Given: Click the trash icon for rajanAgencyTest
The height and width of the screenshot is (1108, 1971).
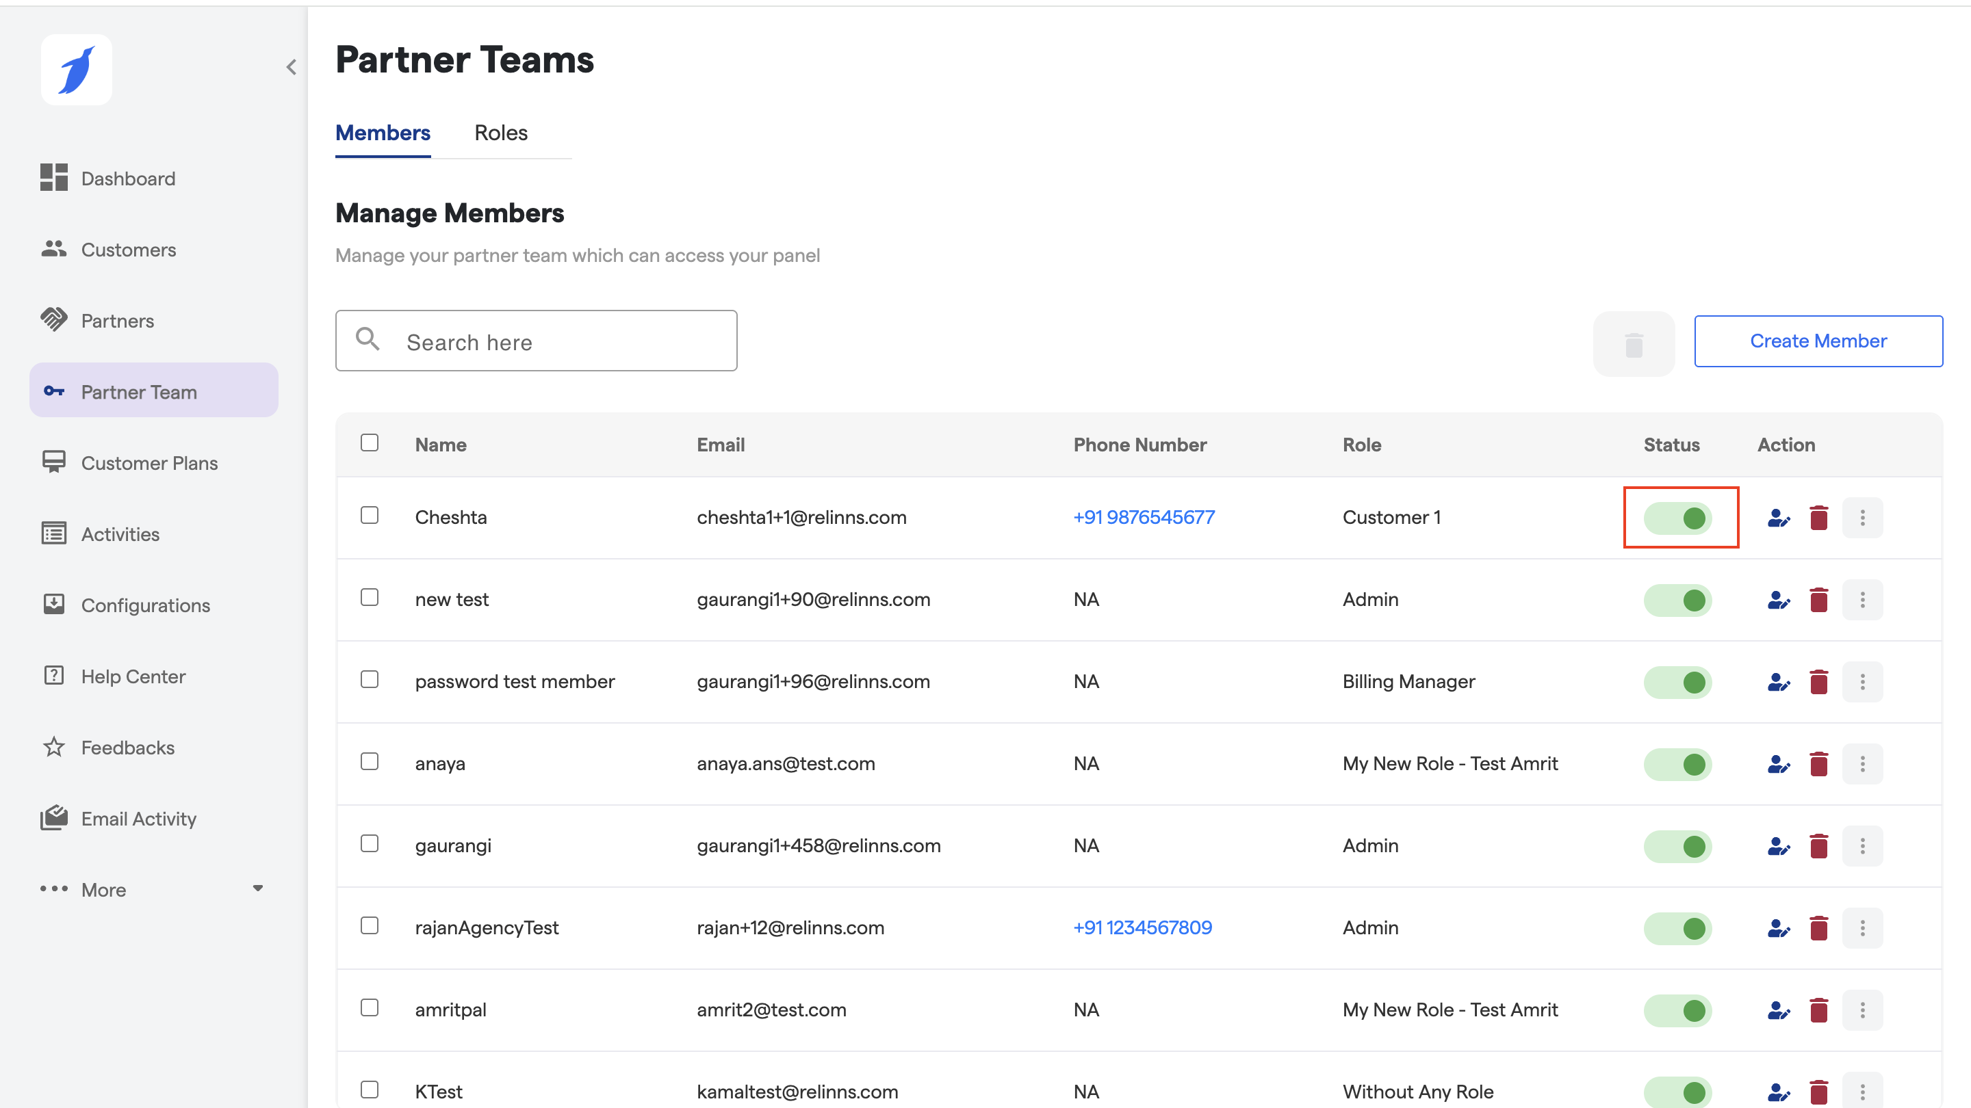Looking at the screenshot, I should pos(1819,927).
